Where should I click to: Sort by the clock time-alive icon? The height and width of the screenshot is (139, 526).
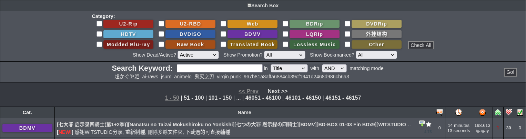pos(458,112)
